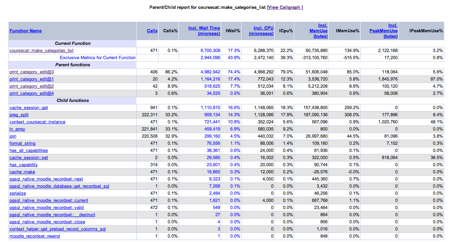Open child function join

tap(13, 136)
